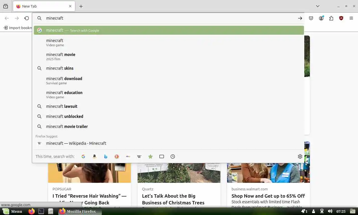Viewport: 358px width, 215px height.
Task: Select 'minecraft movie trailer' suggestion
Action: pos(169,127)
